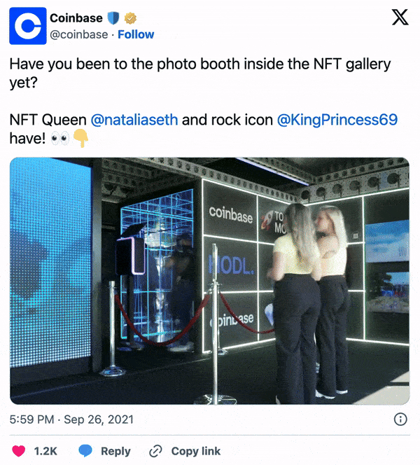This screenshot has width=420, height=465.
Task: Click the Coinbase display name
Action: click(76, 18)
